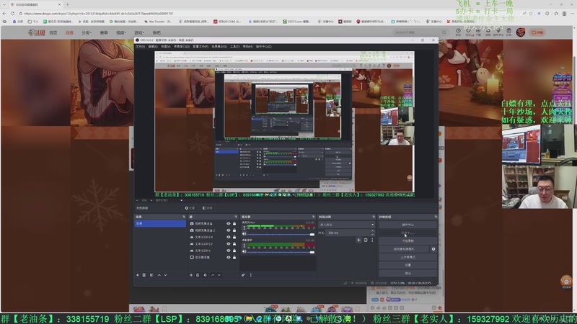Open advanced audio properties icon in mixer
577x324 pixels.
pyautogui.click(x=243, y=275)
